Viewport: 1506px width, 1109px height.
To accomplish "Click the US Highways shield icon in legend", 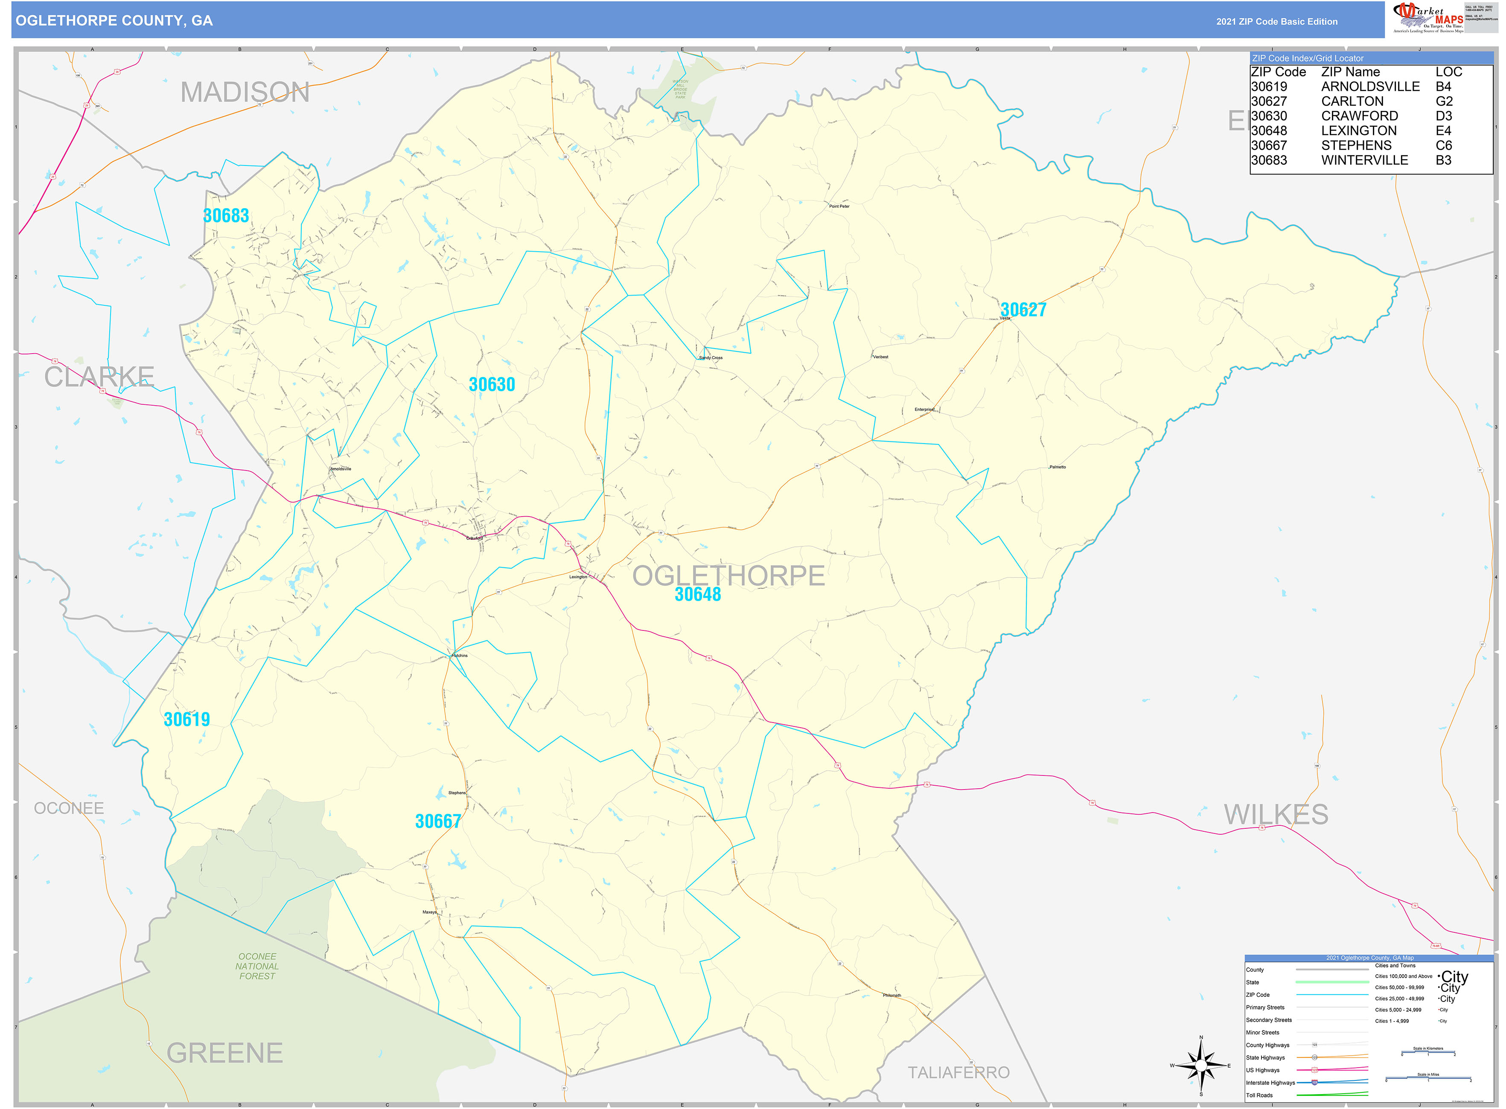I will pyautogui.click(x=1314, y=1070).
